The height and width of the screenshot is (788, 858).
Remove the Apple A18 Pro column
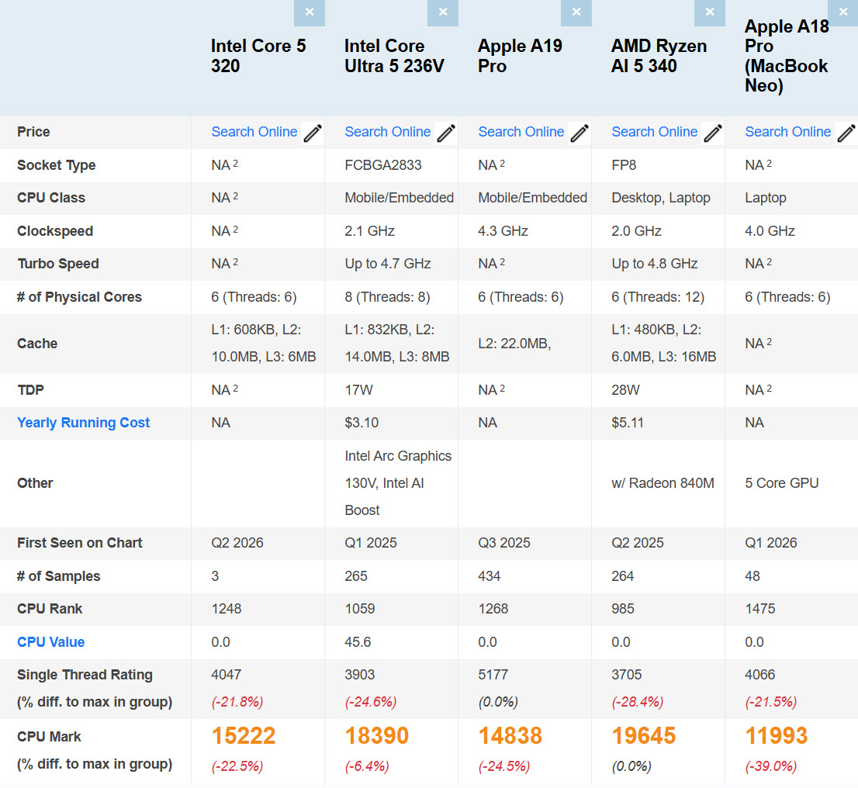[x=842, y=12]
